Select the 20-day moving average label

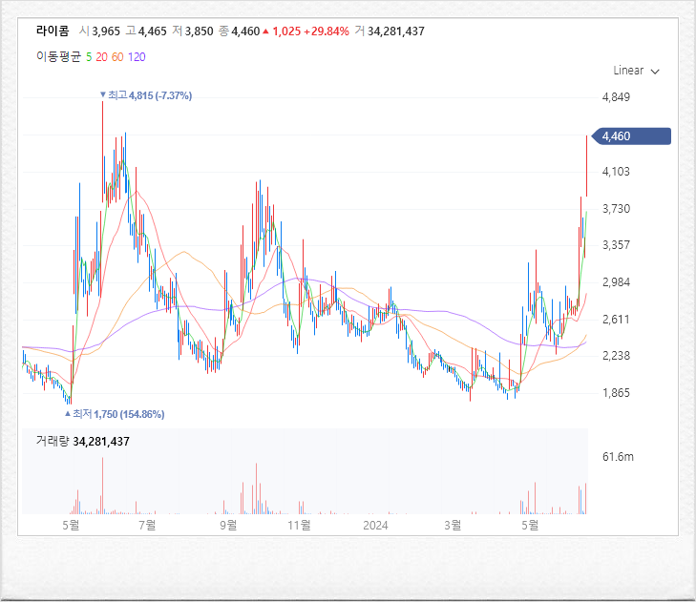point(101,57)
